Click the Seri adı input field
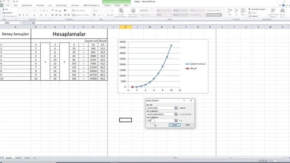This screenshot has width=290, height=163. pos(160,108)
